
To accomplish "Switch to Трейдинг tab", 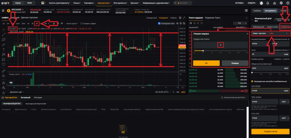I will 257,11.
